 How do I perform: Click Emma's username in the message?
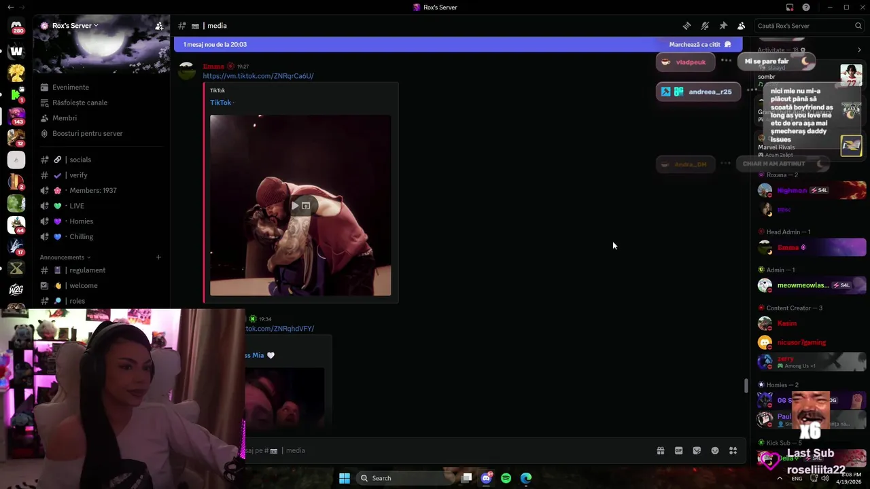click(x=213, y=67)
